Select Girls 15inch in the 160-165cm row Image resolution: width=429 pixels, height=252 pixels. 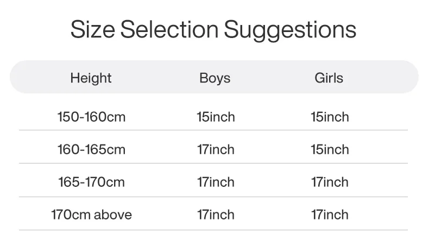[330, 149]
